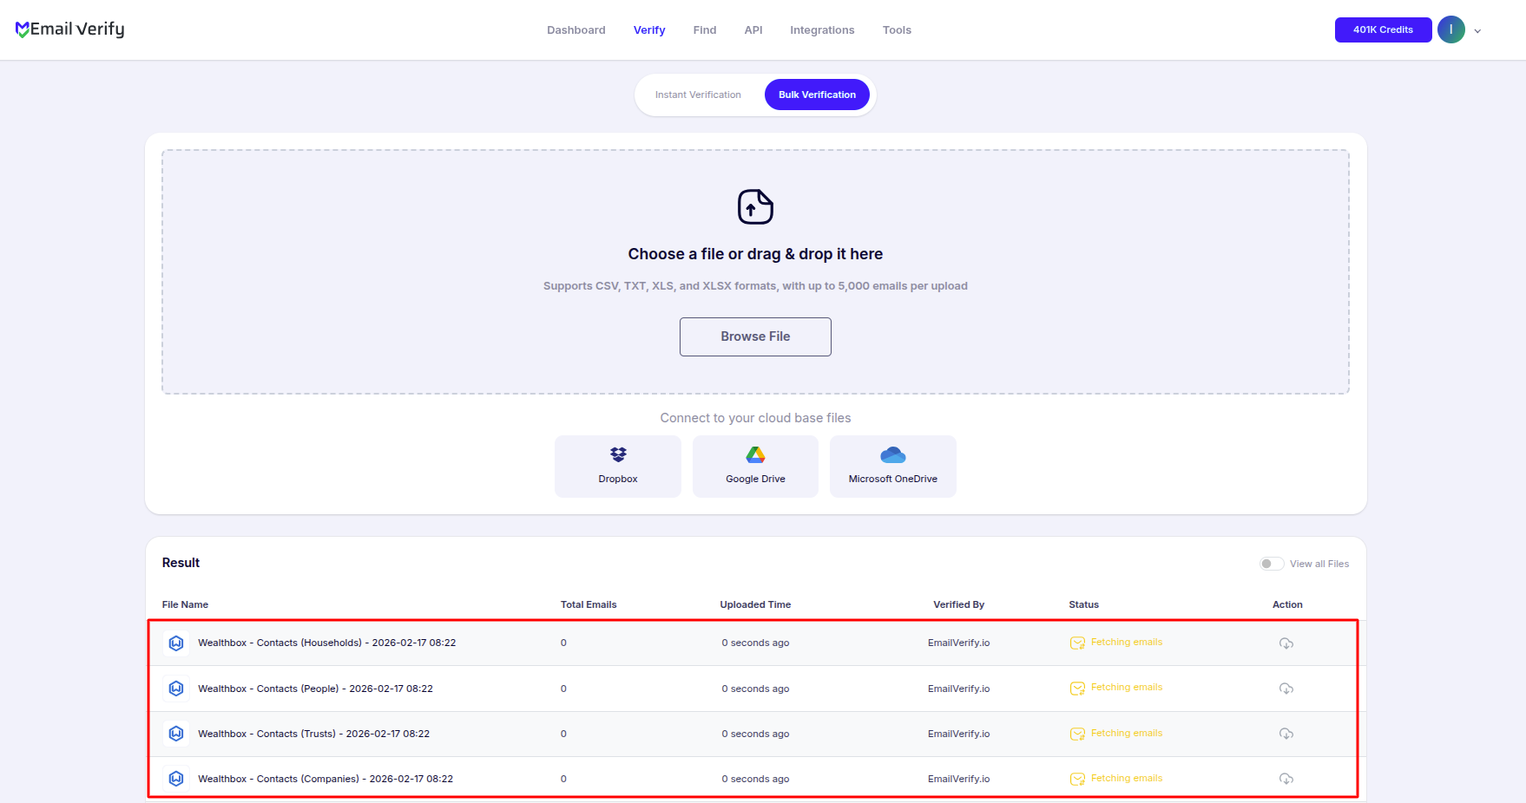Click the Contacts (People) file name
The image size is (1526, 803).
coord(315,689)
